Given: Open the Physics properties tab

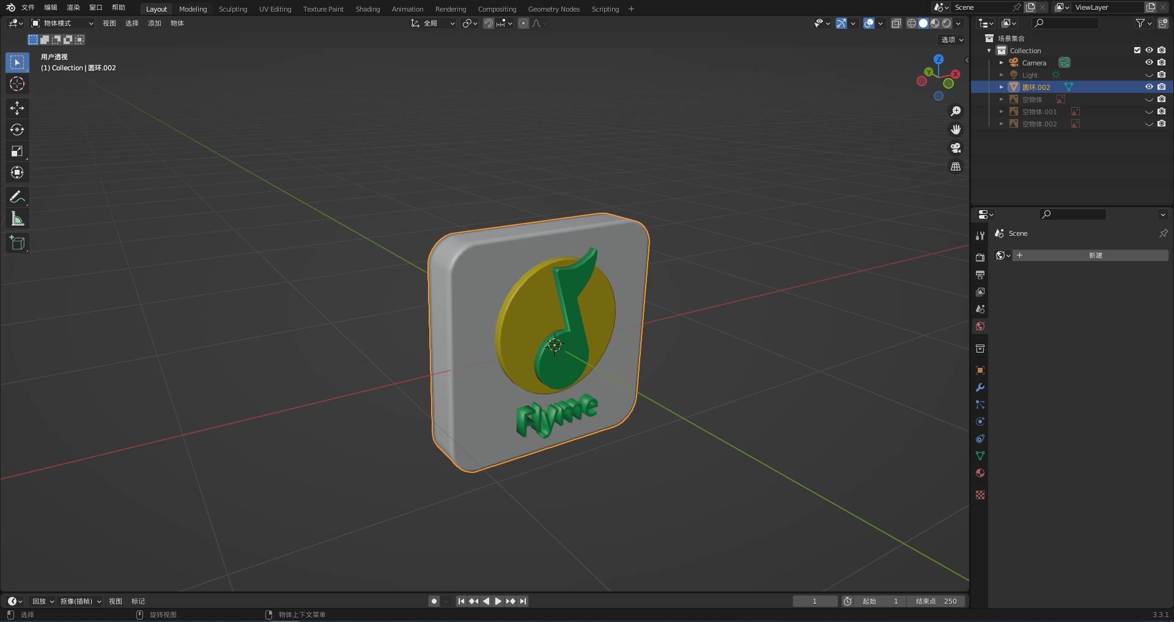Looking at the screenshot, I should tap(980, 422).
